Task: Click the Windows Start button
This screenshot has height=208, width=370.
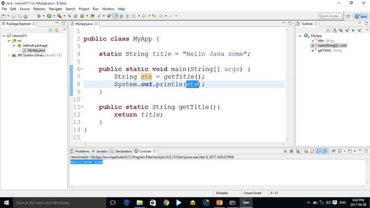Action: point(6,203)
